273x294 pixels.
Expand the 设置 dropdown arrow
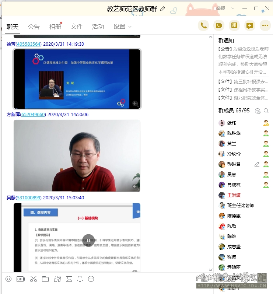click(x=130, y=27)
